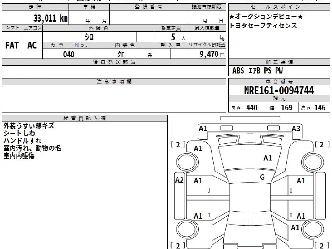Viewport: 332px width, 249px height.
Task: Click the ★オークションデビュー★ sales point line
Action: coord(266,17)
